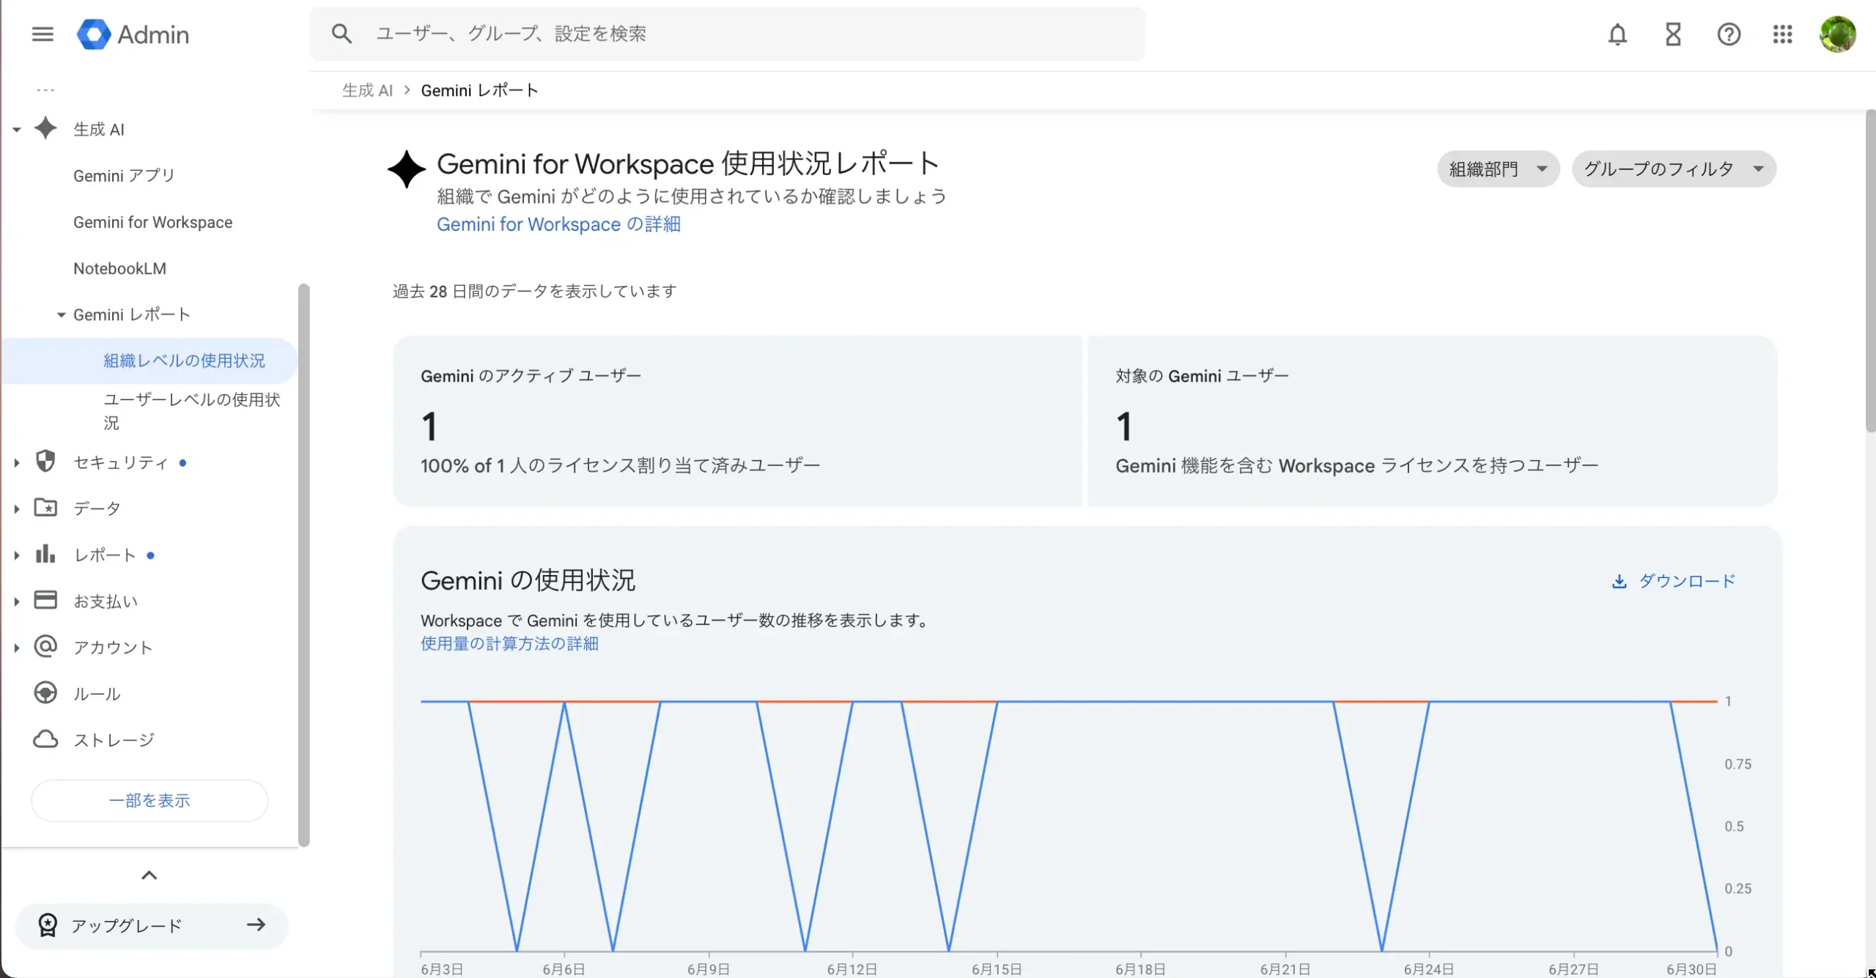Click the sidebar vertical scrollbar

click(304, 564)
